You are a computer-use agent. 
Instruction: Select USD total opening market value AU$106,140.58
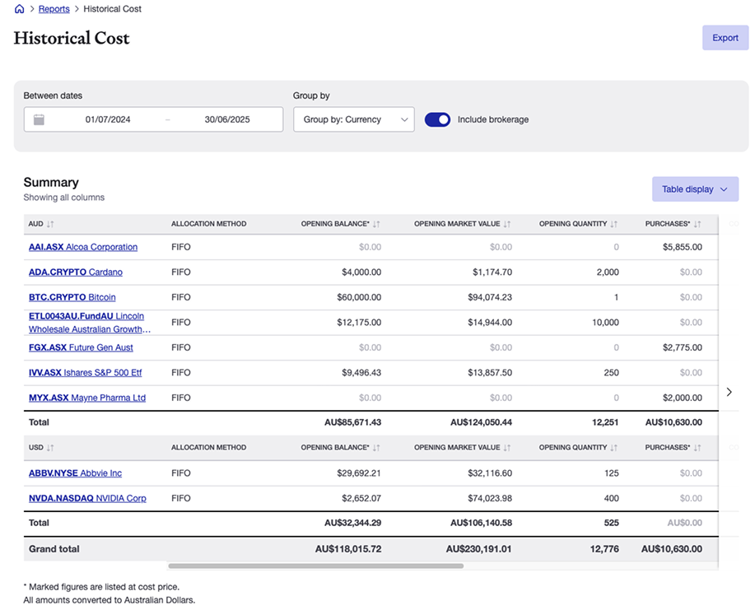(x=481, y=523)
